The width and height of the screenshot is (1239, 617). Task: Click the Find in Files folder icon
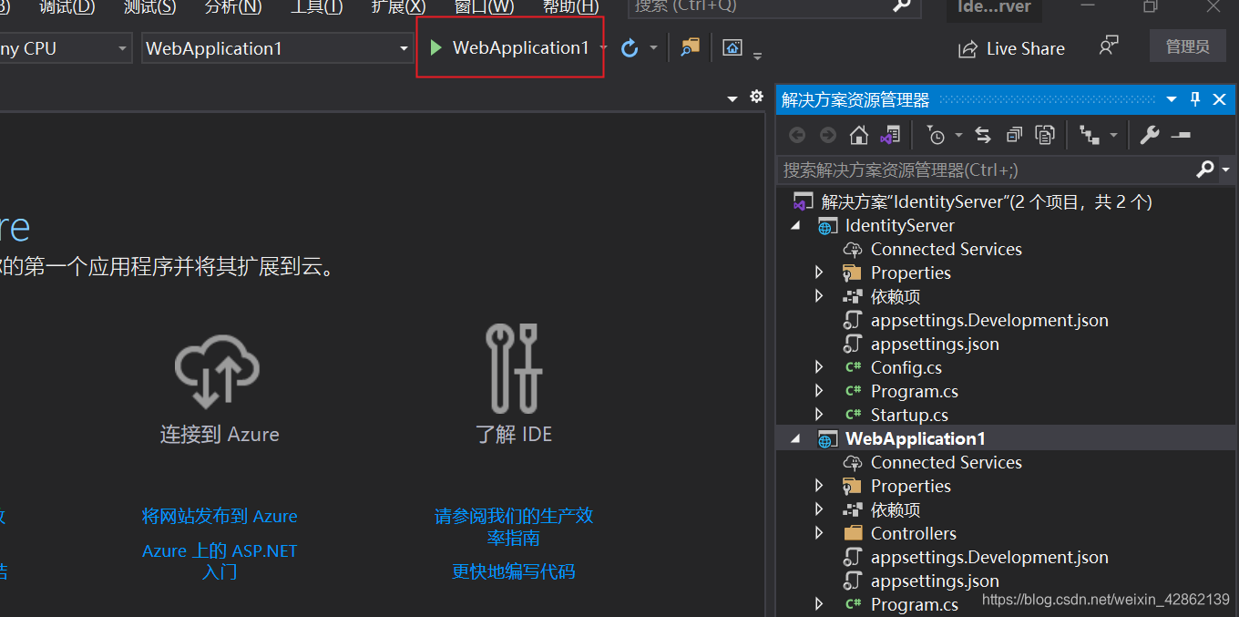(690, 47)
